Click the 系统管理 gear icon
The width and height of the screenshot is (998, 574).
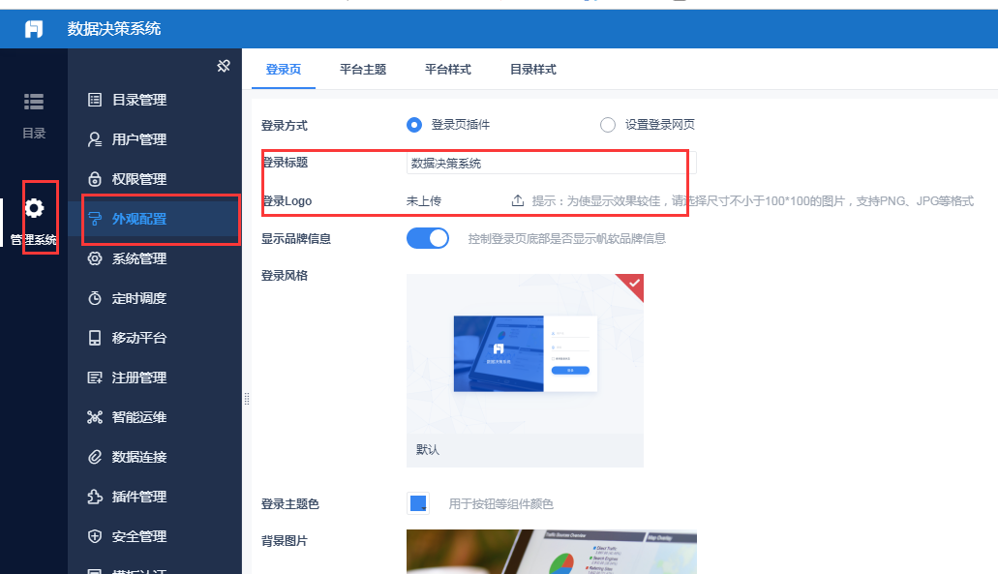click(95, 258)
